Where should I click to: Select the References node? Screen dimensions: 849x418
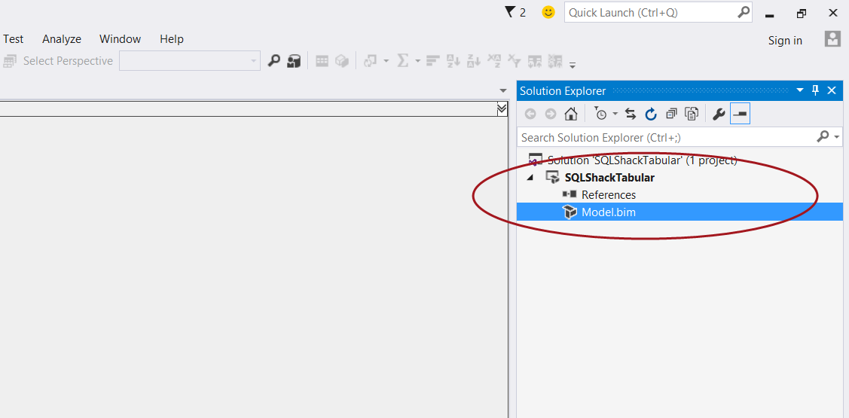pyautogui.click(x=609, y=194)
